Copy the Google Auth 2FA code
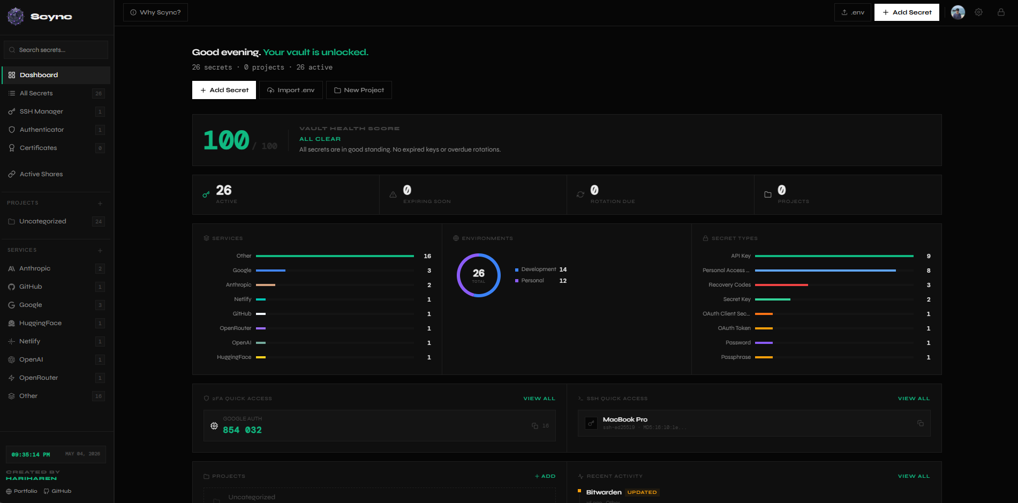Screen dimensions: 1018x503 coord(534,426)
